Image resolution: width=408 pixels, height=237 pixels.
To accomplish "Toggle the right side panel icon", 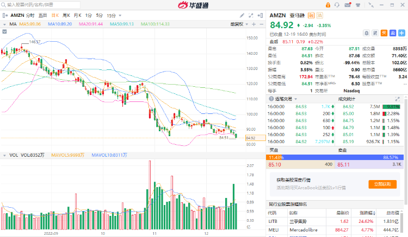I will pos(260,15).
